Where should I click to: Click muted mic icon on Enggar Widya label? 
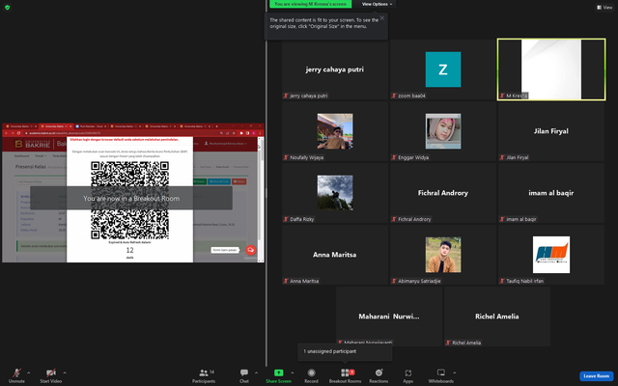point(394,157)
